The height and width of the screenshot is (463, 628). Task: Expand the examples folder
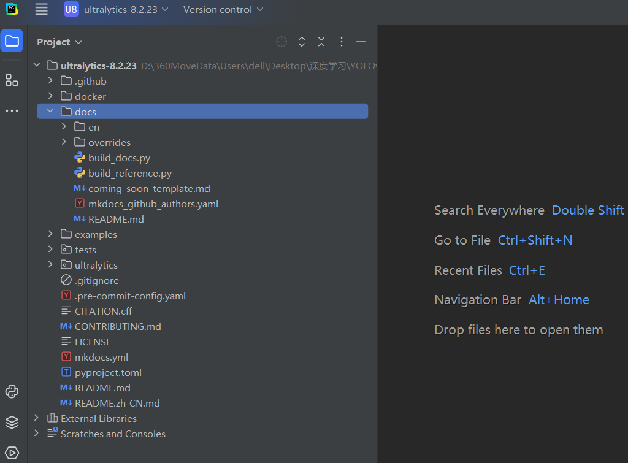point(50,234)
